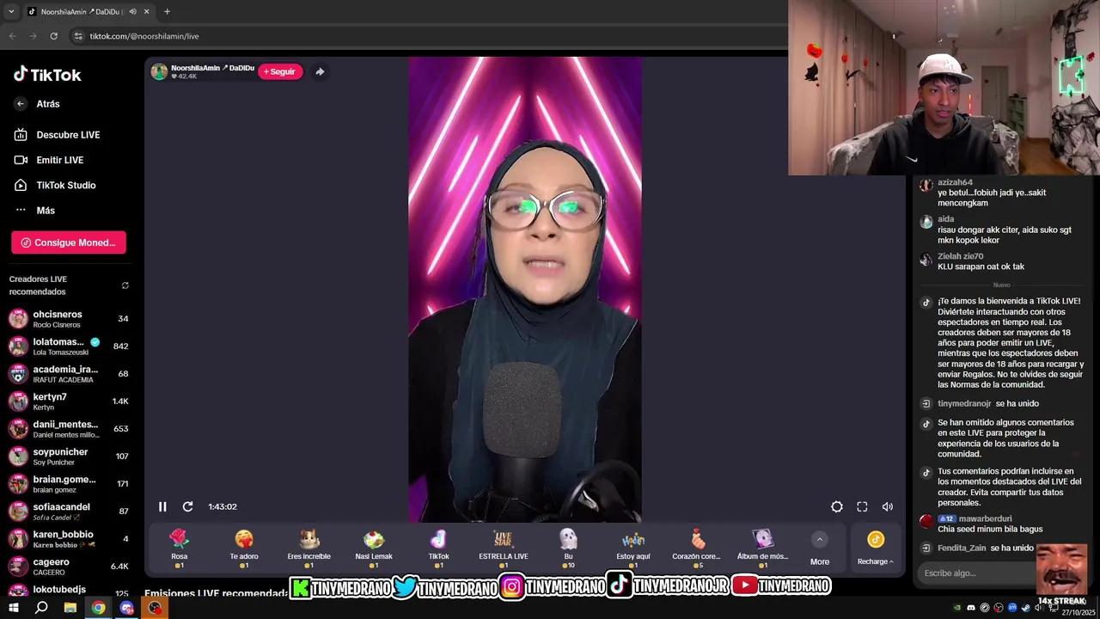Expand More gifts panel

point(820,549)
